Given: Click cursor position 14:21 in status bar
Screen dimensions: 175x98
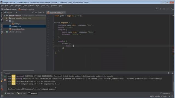Looking at the screenshot, I should pos(152,96).
